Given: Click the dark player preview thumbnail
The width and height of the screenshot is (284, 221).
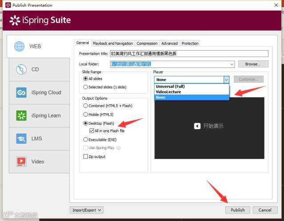Looking at the screenshot, I should click(x=209, y=128).
